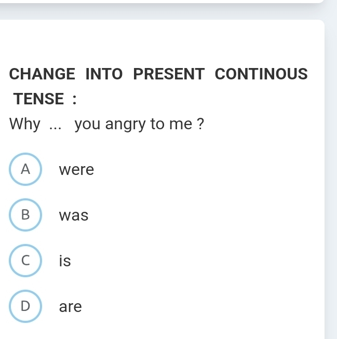
Task: Tap the answer text "is"
Action: (x=64, y=261)
